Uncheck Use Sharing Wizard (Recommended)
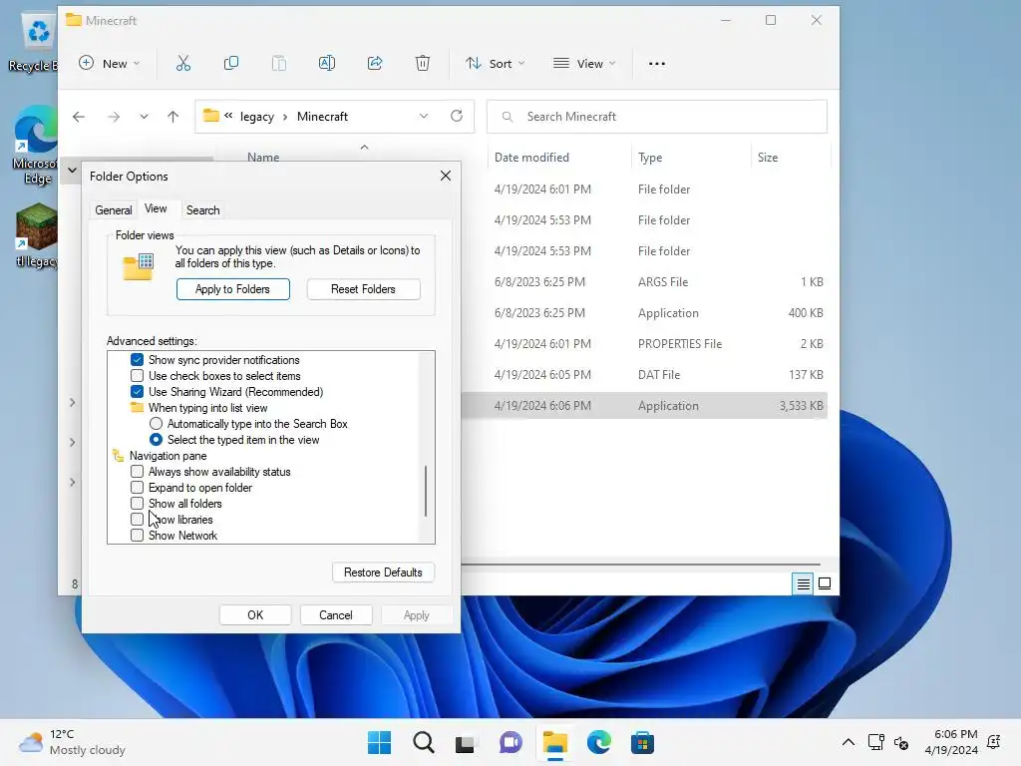Image resolution: width=1021 pixels, height=766 pixels. 137,391
